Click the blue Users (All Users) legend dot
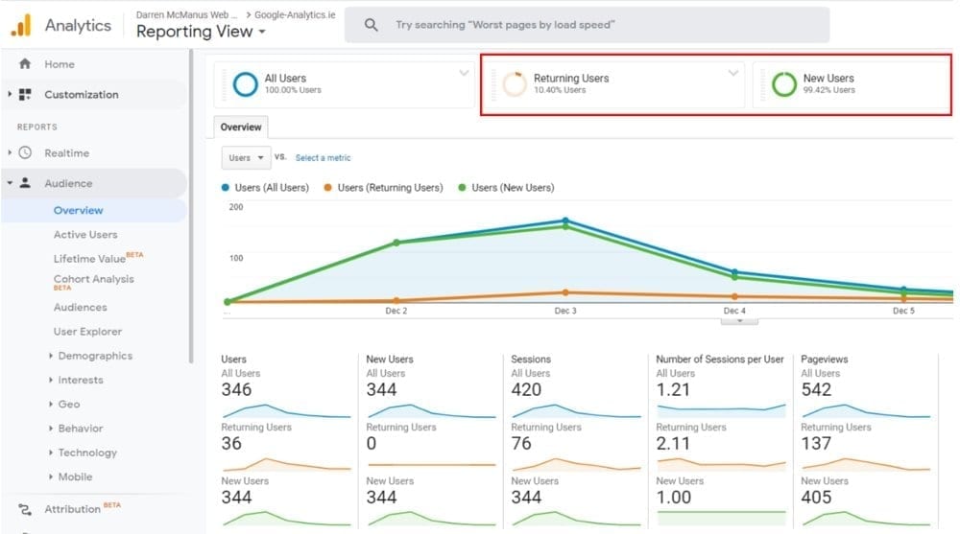This screenshot has width=960, height=534. tap(226, 188)
